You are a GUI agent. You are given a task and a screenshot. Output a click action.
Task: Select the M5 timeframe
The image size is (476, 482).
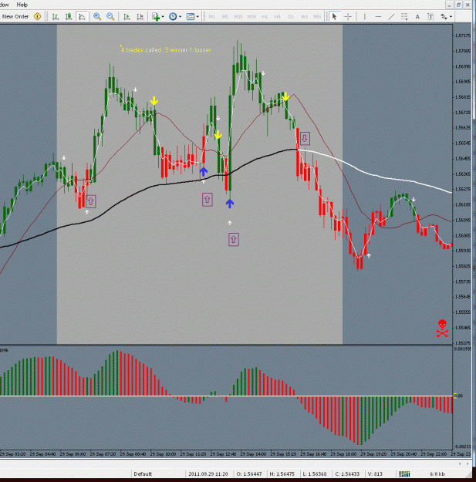[225, 17]
